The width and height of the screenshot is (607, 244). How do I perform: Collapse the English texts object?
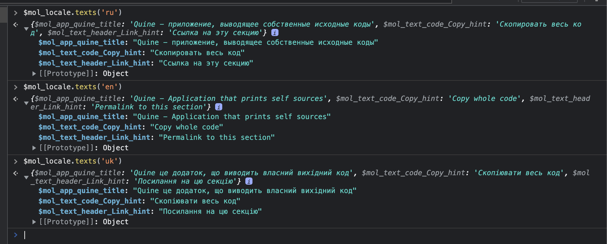[26, 103]
